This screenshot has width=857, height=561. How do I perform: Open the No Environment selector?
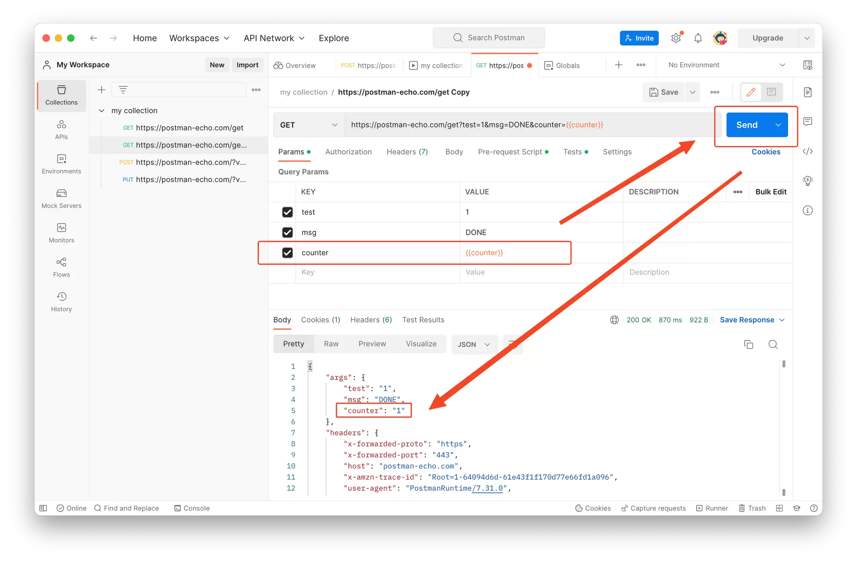tap(727, 65)
